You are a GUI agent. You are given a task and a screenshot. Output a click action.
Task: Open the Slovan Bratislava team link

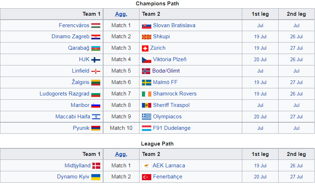click(x=174, y=26)
